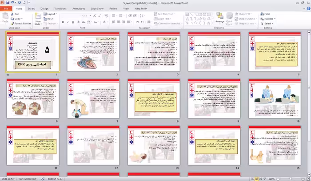Click the Increase Font Size icon

(95, 16)
